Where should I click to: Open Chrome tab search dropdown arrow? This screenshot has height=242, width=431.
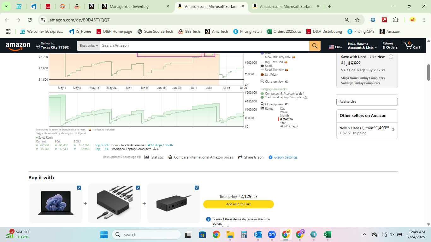6,6
